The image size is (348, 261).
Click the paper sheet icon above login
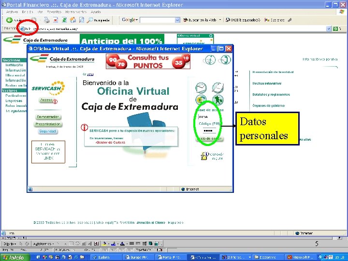[x=217, y=87]
